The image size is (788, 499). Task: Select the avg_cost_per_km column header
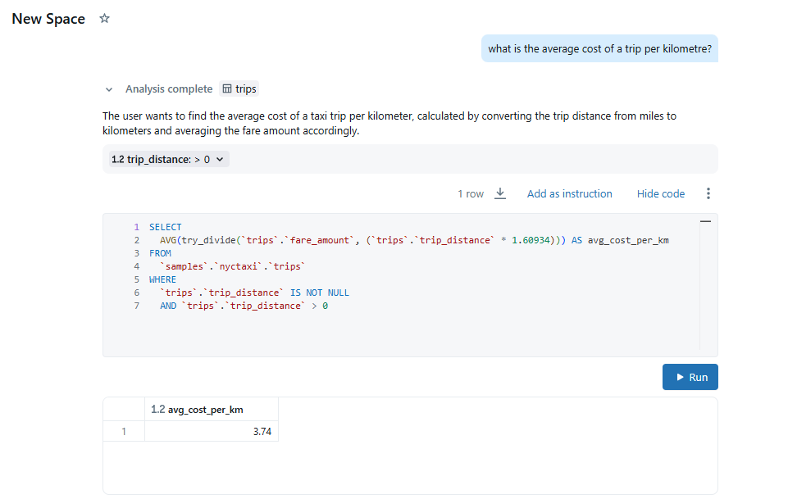(205, 409)
